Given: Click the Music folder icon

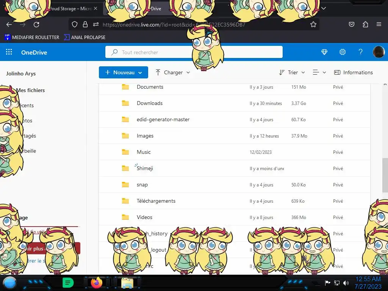Looking at the screenshot, I should coord(125,152).
